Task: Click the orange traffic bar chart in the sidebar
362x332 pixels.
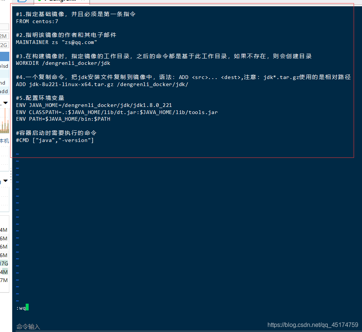Action: [x=4, y=121]
